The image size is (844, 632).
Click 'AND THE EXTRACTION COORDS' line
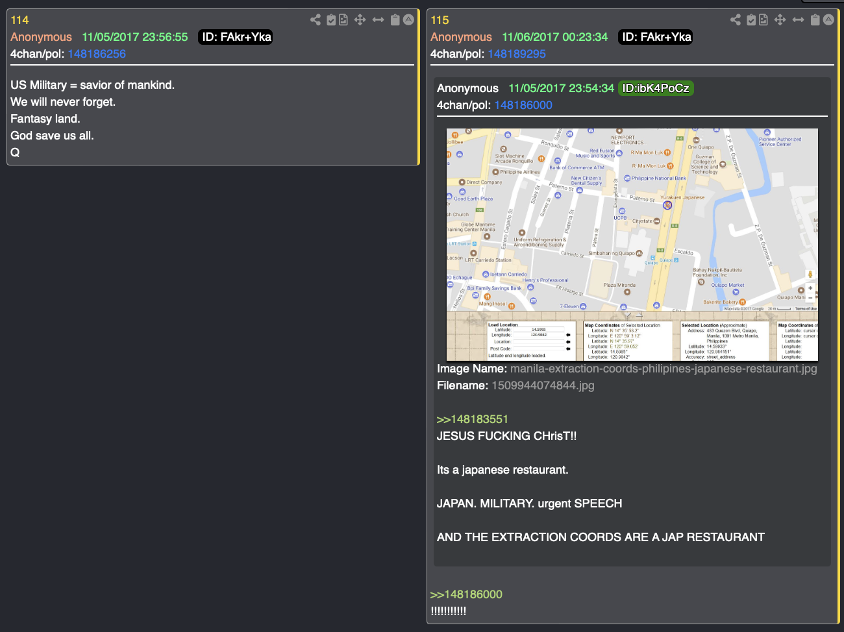point(601,537)
